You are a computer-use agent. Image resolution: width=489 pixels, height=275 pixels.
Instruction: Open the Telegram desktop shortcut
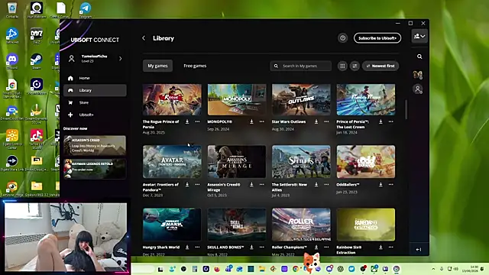coord(85,9)
